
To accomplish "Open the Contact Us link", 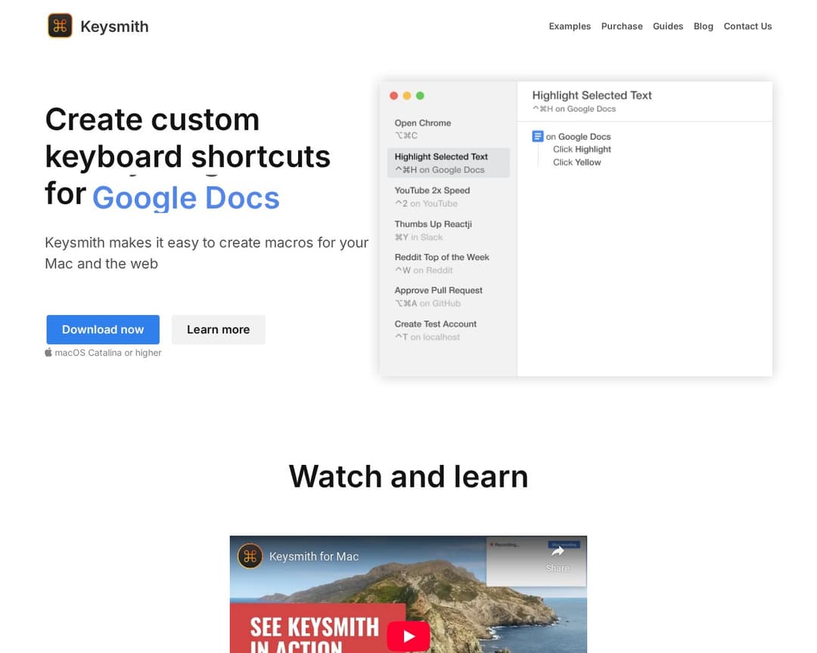I will [x=747, y=26].
